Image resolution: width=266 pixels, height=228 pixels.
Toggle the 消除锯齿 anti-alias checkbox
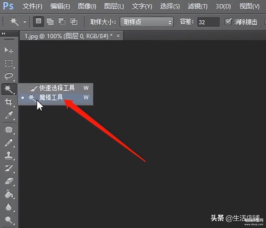pyautogui.click(x=228, y=22)
